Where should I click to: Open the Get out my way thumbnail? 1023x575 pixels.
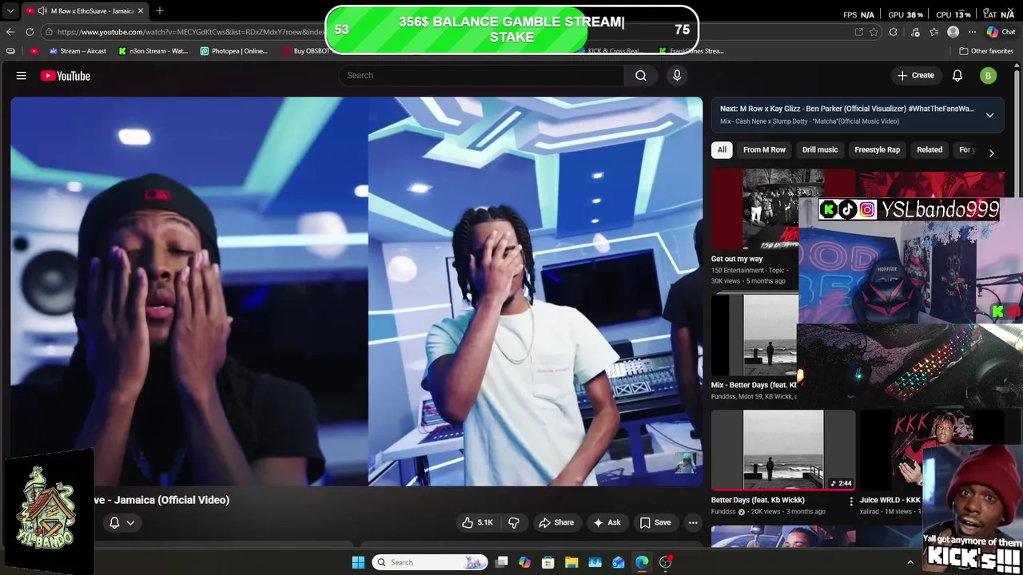[754, 209]
